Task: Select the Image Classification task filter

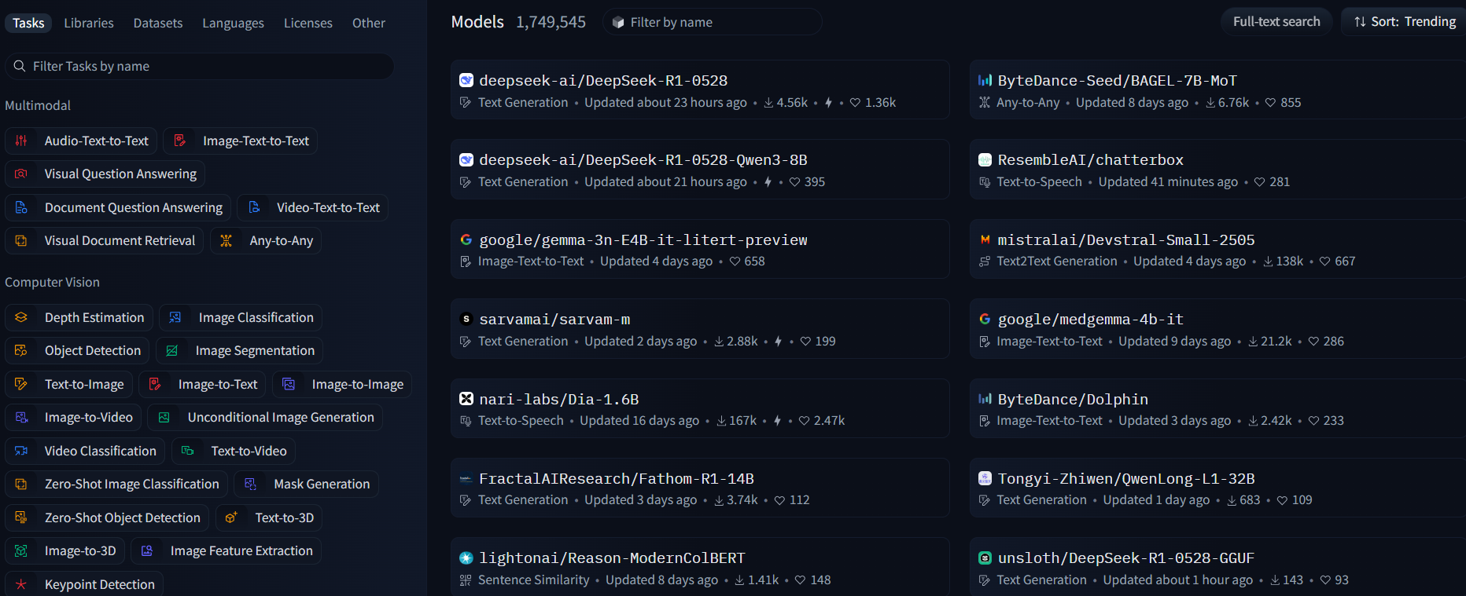Action: (241, 317)
